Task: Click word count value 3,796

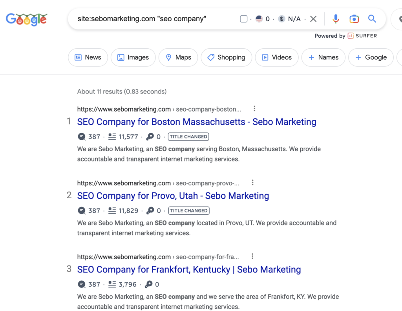Action: [x=128, y=285]
